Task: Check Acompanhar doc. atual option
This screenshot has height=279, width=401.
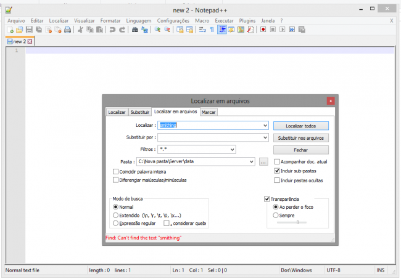Action: coord(277,161)
